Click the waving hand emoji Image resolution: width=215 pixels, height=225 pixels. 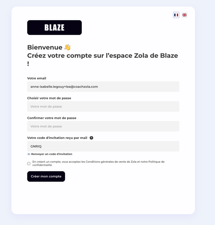[x=67, y=47]
